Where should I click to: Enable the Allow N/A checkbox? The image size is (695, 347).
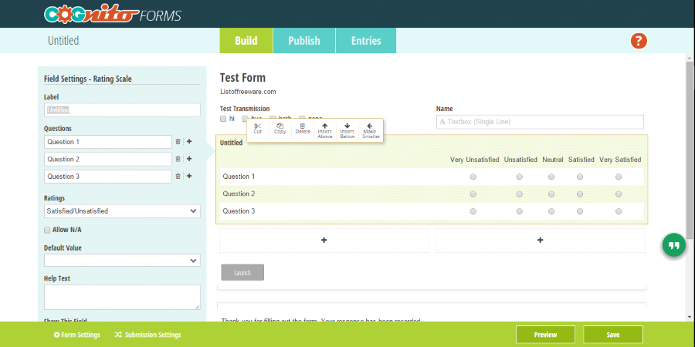click(x=47, y=230)
